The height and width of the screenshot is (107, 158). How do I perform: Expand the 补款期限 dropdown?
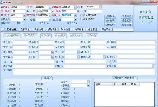[88, 85]
